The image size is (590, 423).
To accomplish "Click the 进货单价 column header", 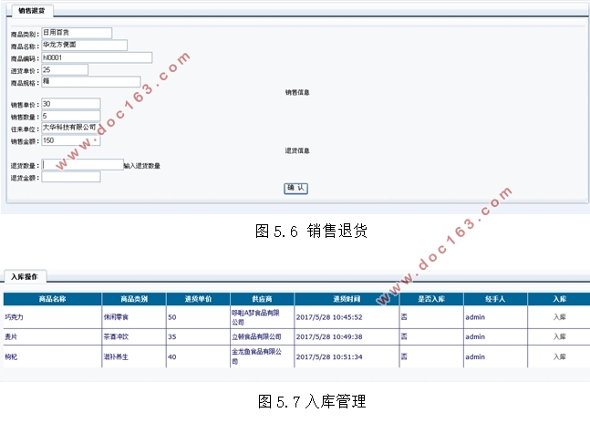I will click(198, 299).
